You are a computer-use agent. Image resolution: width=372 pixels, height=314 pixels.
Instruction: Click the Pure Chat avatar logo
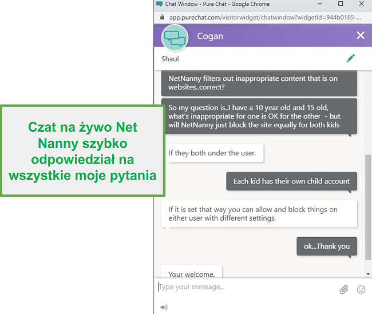tap(175, 38)
